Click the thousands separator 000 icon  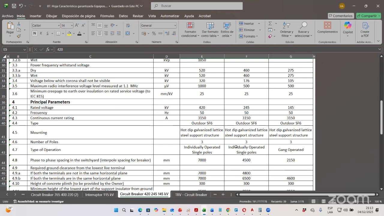(x=160, y=33)
